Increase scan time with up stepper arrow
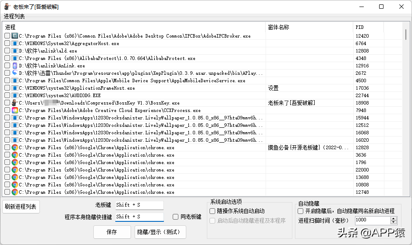Viewport: 412px width, 245px height. point(394,218)
